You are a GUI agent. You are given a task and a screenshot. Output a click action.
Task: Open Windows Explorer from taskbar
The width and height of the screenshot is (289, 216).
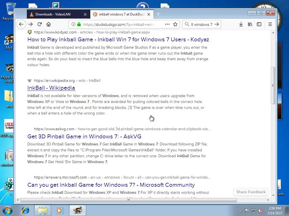pyautogui.click(x=43, y=211)
